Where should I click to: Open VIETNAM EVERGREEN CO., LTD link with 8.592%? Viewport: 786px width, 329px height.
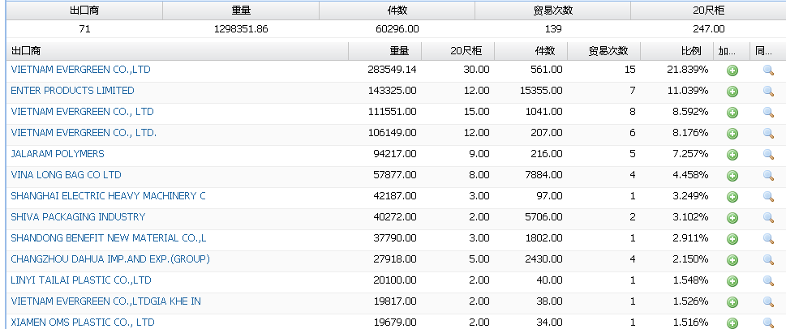pos(82,112)
